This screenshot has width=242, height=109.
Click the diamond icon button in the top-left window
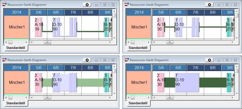(87, 5)
